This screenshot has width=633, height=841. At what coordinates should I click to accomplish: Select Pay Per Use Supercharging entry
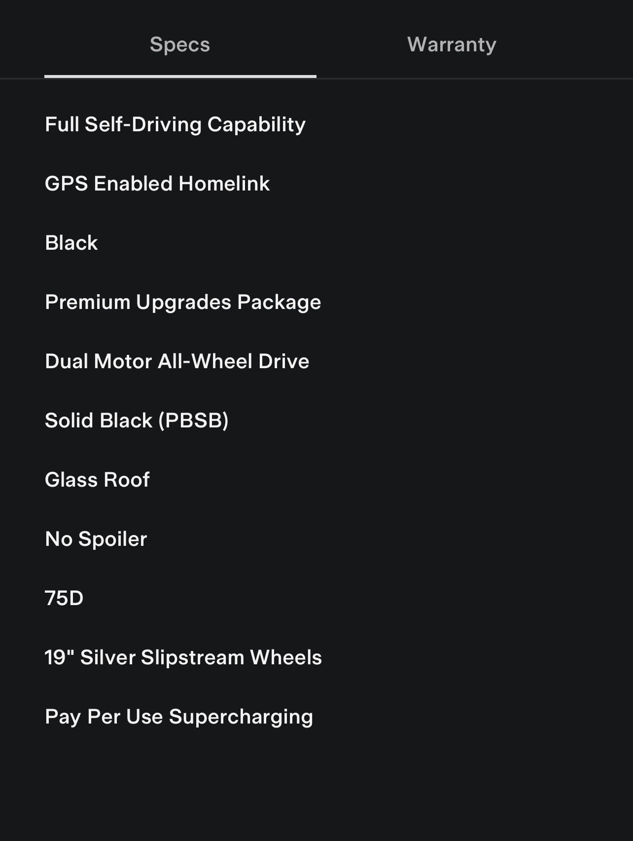(179, 717)
